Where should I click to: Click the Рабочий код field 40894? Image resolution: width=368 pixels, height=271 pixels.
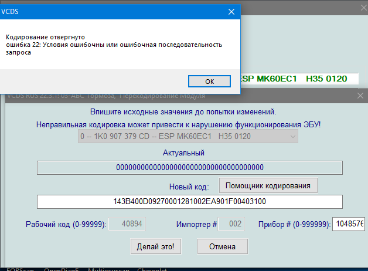(x=127, y=224)
